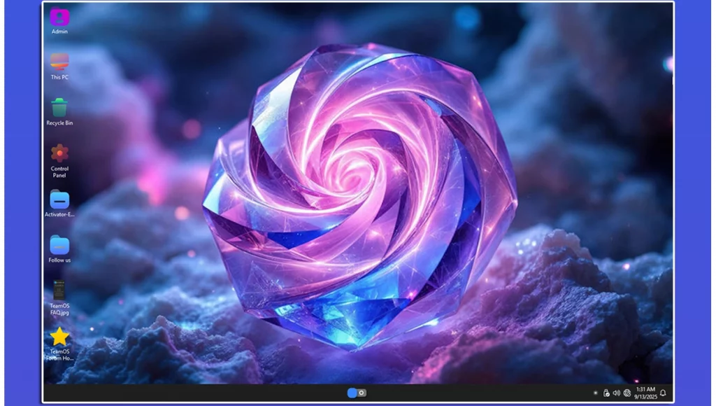716x406 pixels.
Task: Click the small sun-like icon in tray
Action: 595,393
